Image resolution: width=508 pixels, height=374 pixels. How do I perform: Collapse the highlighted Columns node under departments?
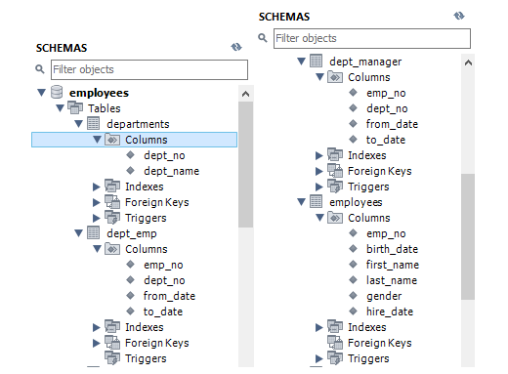97,140
